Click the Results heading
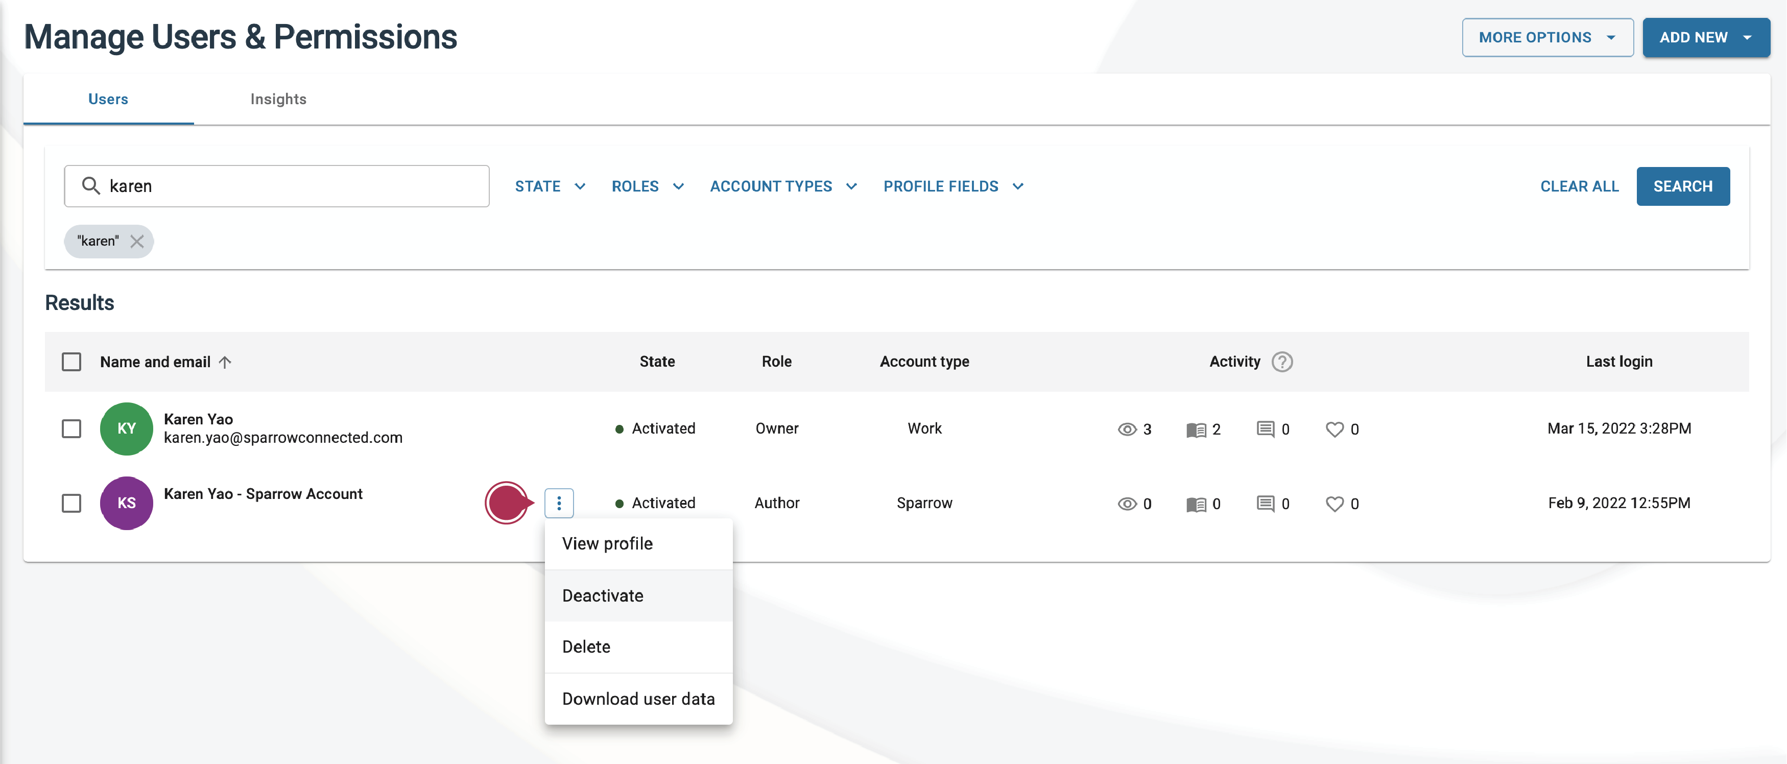1787x764 pixels. point(79,302)
